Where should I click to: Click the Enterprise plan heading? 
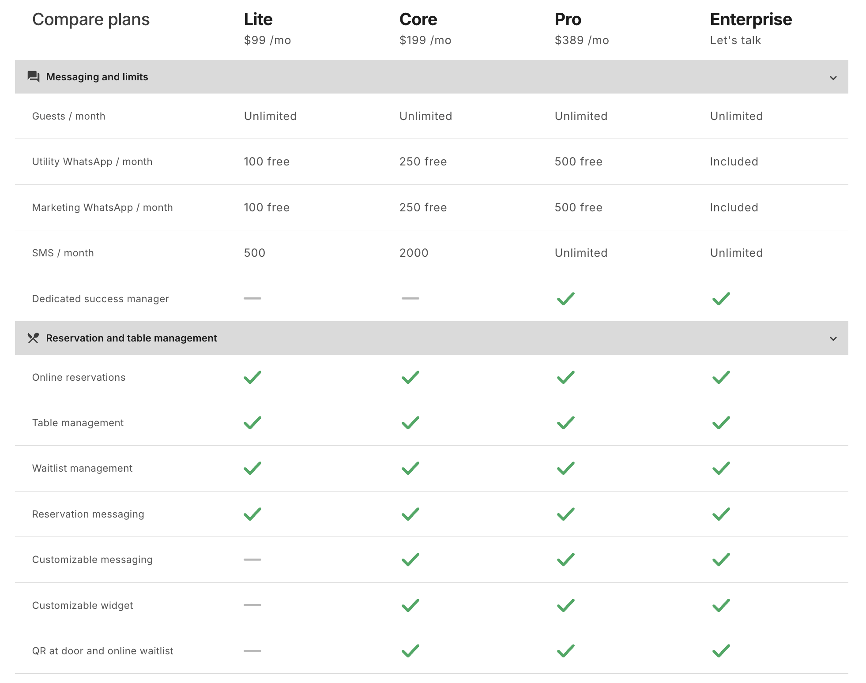click(751, 19)
